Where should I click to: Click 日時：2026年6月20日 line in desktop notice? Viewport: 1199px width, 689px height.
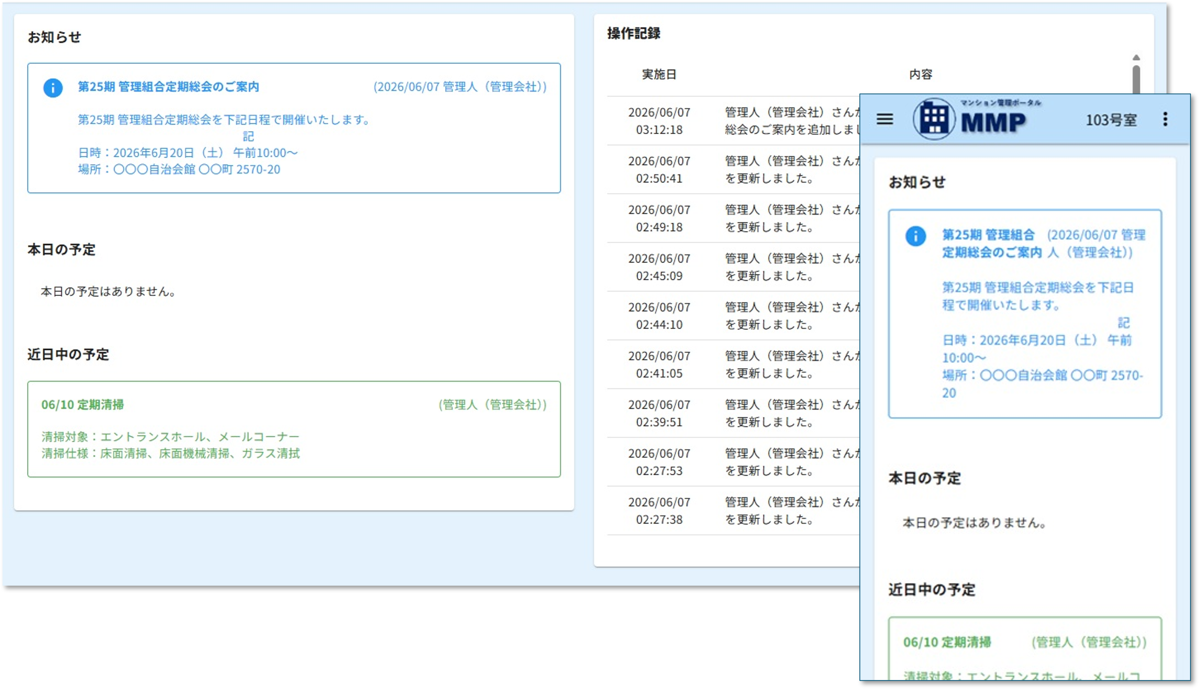pos(188,153)
